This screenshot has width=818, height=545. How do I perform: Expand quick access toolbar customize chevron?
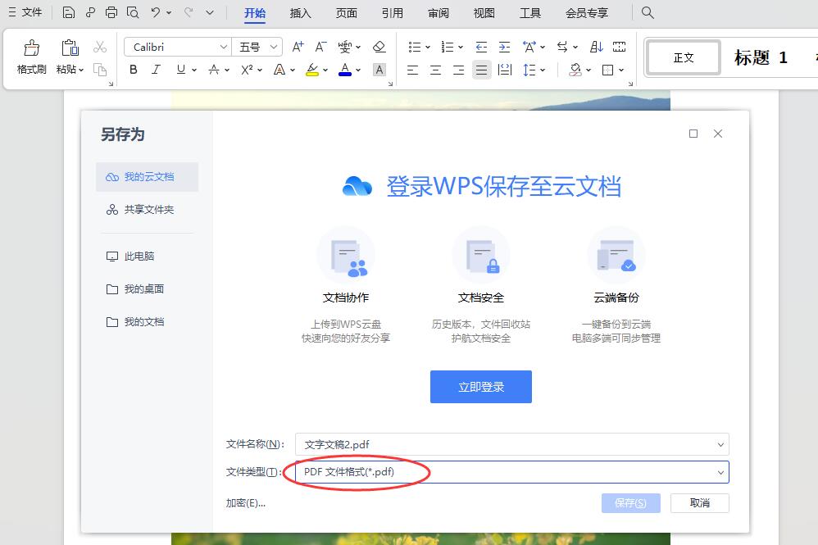click(210, 12)
